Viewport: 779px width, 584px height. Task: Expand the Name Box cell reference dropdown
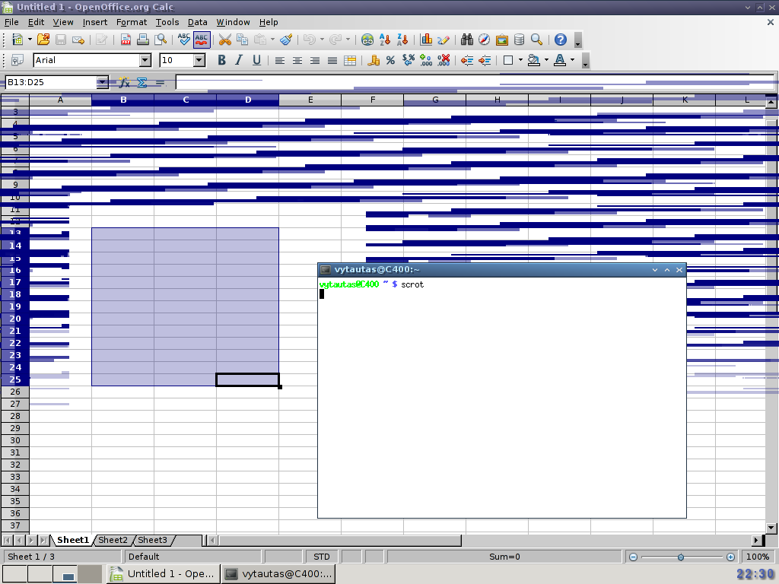point(102,83)
